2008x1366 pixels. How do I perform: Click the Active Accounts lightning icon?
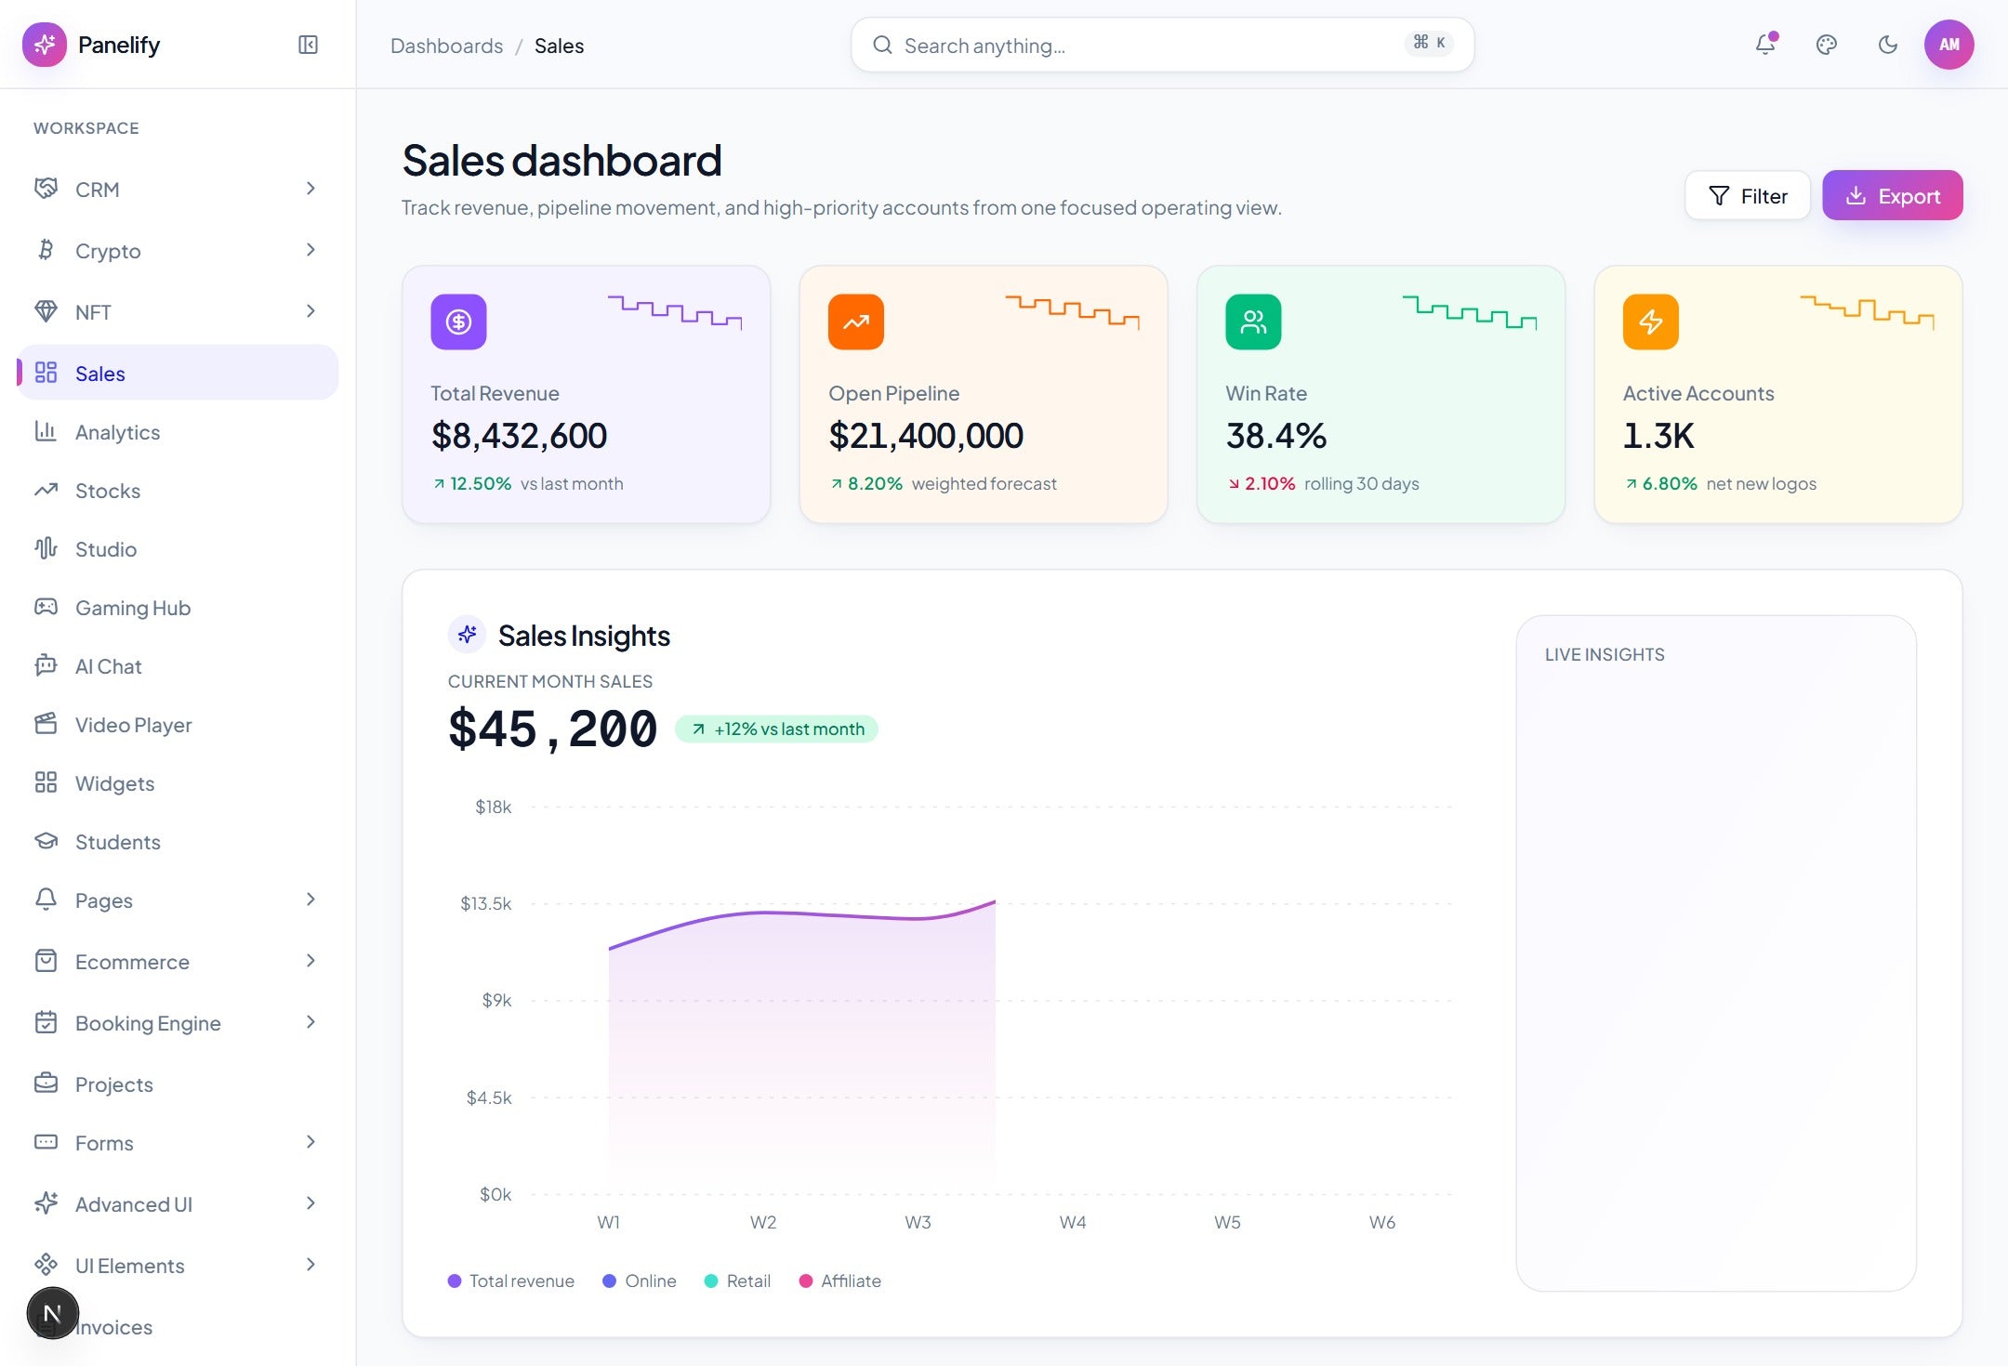click(x=1651, y=322)
